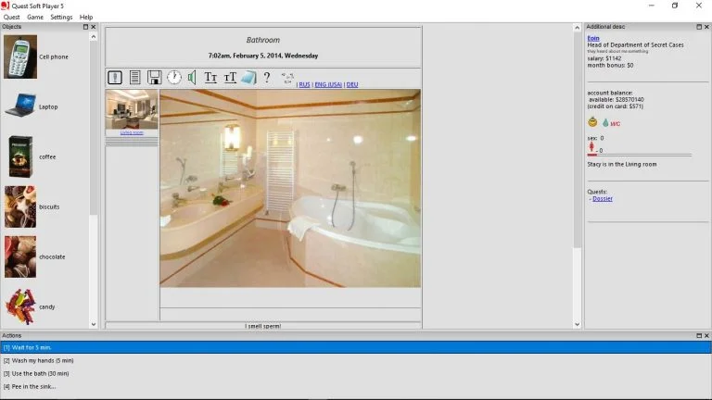Switch language to DEU
Screen dimensions: 712x400
click(352, 84)
